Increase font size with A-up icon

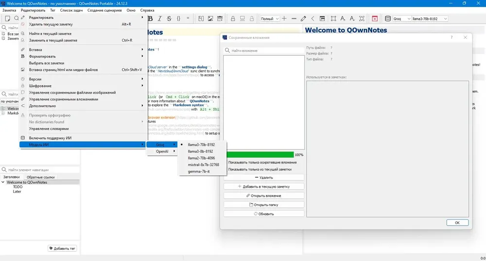(x=343, y=18)
